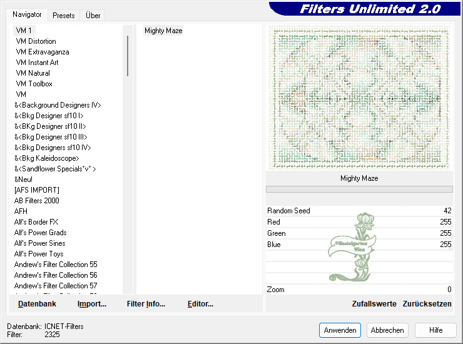The height and width of the screenshot is (344, 463).
Task: Select &<Sandflower Specials°v° > category
Action: point(55,169)
